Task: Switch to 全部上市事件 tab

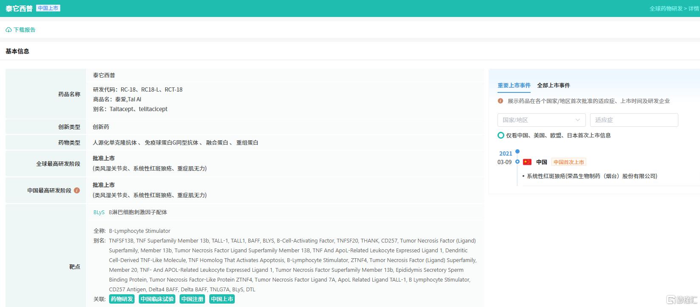Action: (x=554, y=85)
